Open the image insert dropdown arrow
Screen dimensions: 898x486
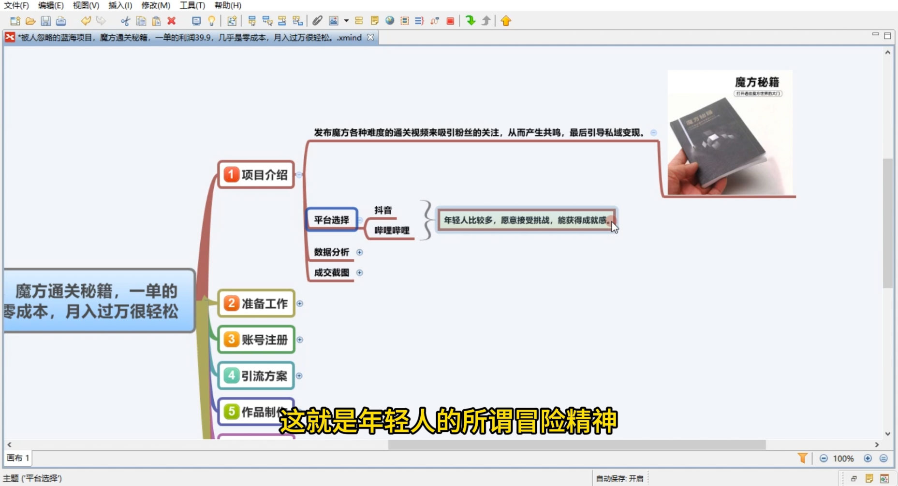[x=346, y=21]
